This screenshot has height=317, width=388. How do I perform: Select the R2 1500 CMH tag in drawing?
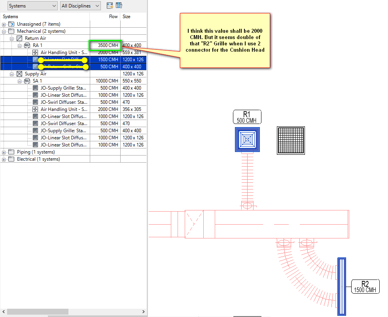coord(365,287)
